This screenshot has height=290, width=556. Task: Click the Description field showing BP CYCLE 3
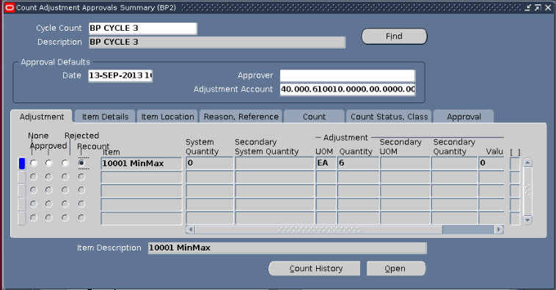[216, 42]
